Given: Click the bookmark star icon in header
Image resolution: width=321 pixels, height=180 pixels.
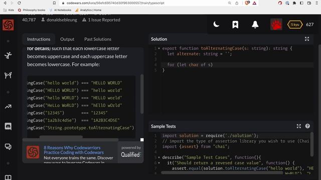Looking at the screenshot, I should point(235,24).
